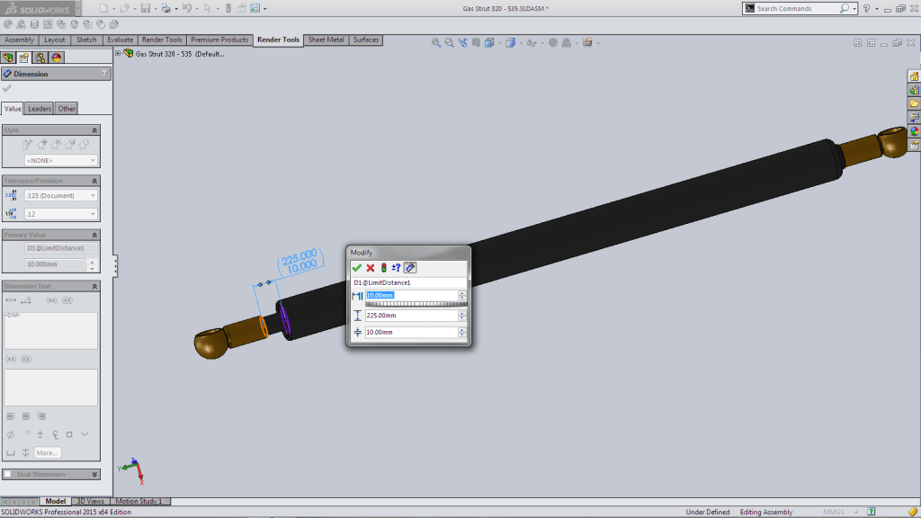921x518 pixels.
Task: Open the Apply Scene icon in view toolbar
Action: tap(587, 40)
